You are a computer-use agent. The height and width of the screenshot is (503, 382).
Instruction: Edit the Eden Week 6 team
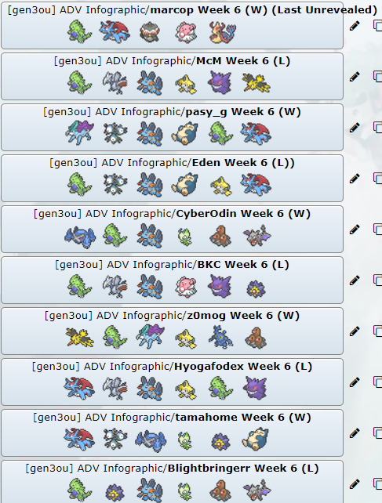(x=355, y=179)
